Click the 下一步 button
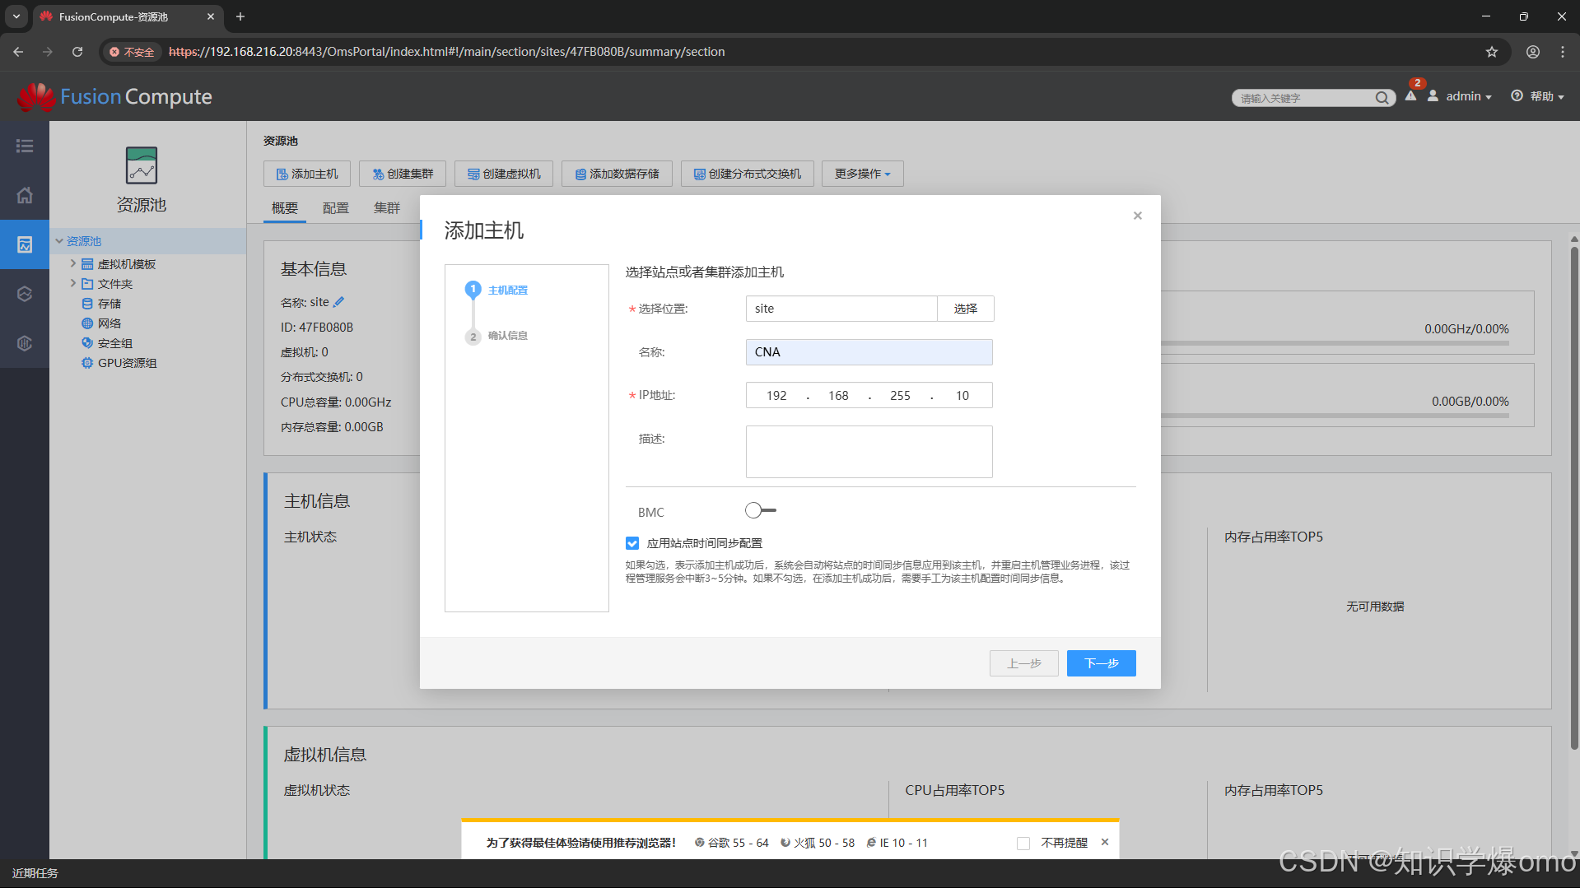This screenshot has width=1580, height=888. tap(1101, 663)
